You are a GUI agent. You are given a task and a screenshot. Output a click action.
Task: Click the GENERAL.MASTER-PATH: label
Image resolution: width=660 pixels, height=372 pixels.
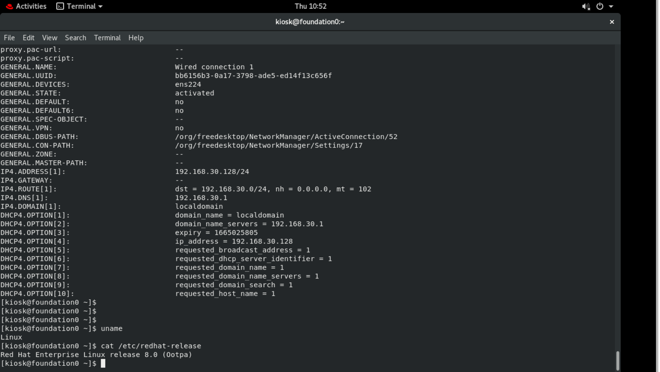[x=44, y=163]
